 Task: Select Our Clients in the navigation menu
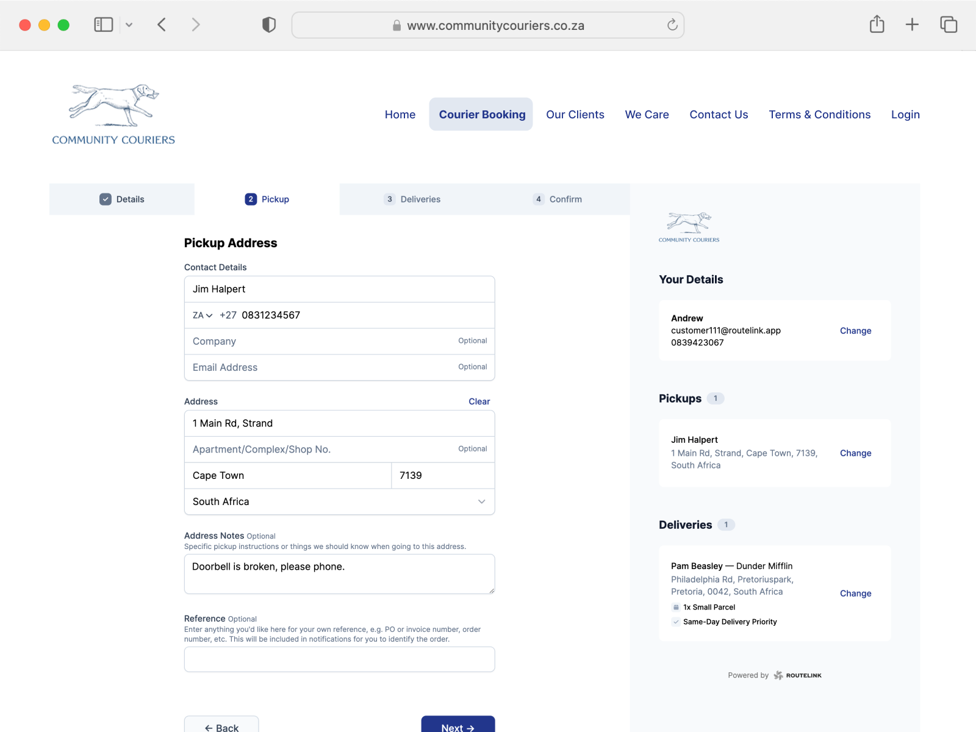click(575, 114)
